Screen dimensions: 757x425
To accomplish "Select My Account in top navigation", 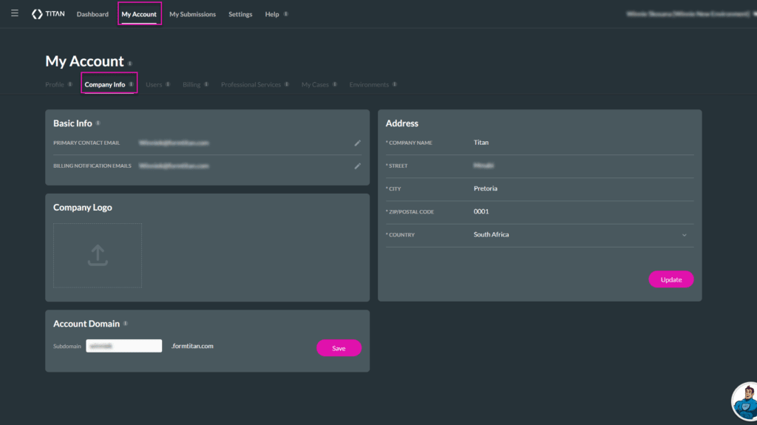I will click(139, 14).
